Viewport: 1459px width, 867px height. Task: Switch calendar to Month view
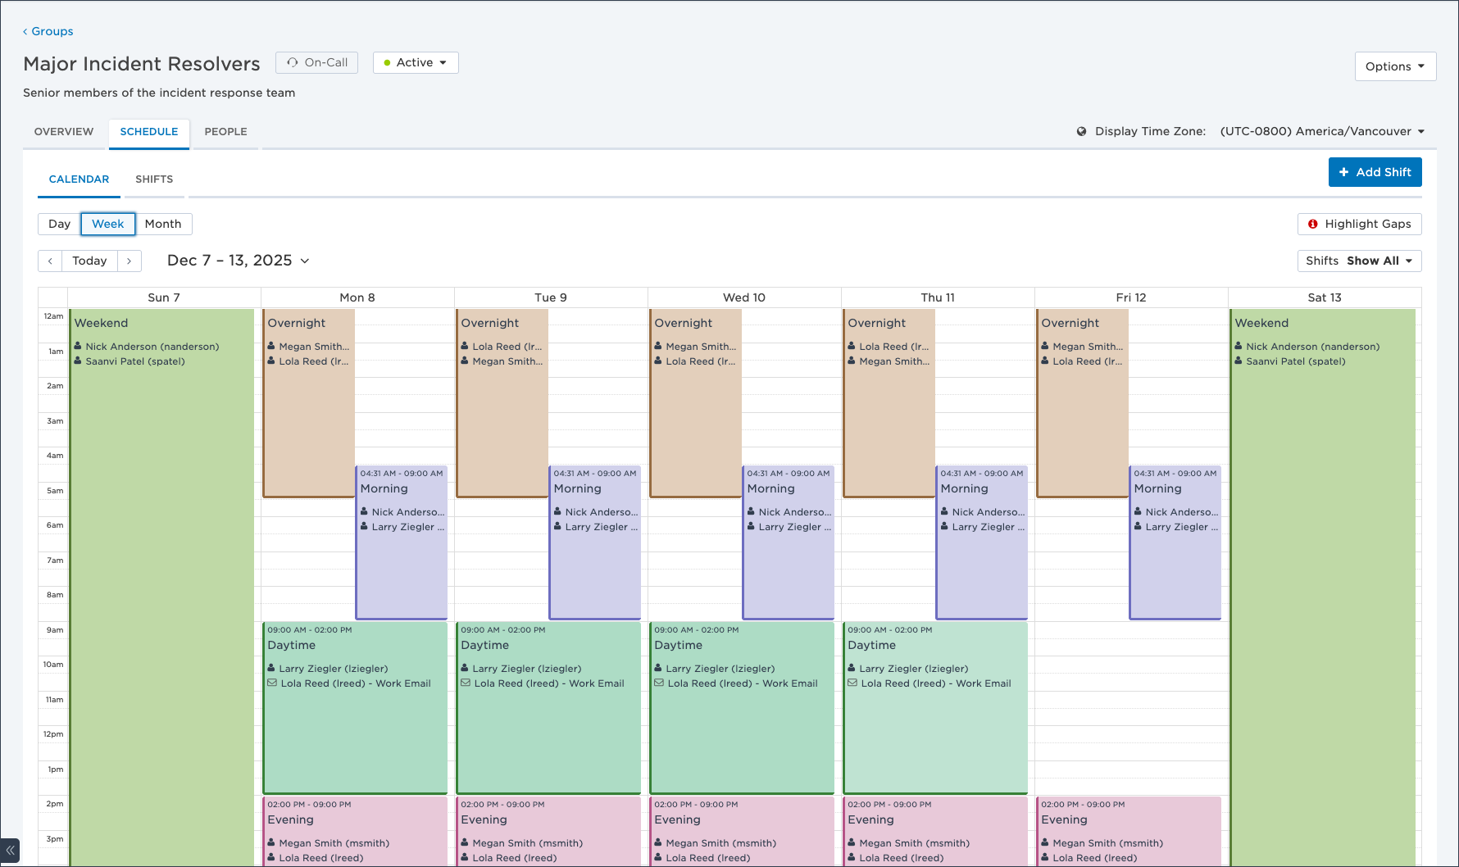tap(163, 224)
